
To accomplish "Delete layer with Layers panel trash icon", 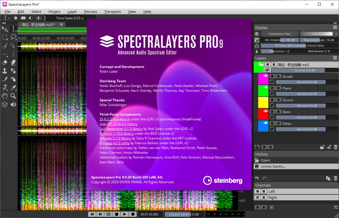I will coord(336,147).
